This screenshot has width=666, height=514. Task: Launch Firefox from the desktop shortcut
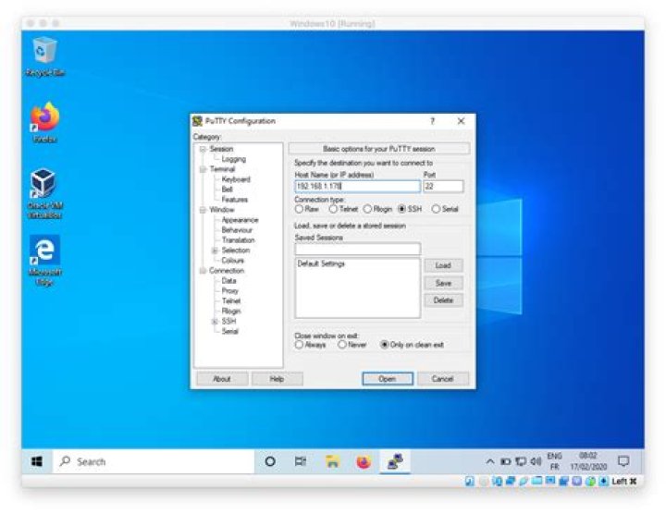(44, 122)
